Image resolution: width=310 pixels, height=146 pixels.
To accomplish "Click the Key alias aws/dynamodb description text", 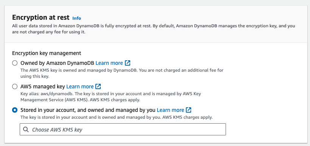I will click(111, 97).
